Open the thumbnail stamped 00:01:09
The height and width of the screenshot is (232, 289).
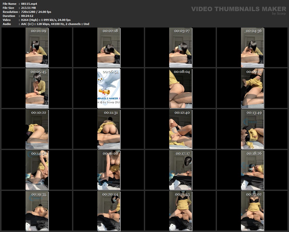[37, 47]
